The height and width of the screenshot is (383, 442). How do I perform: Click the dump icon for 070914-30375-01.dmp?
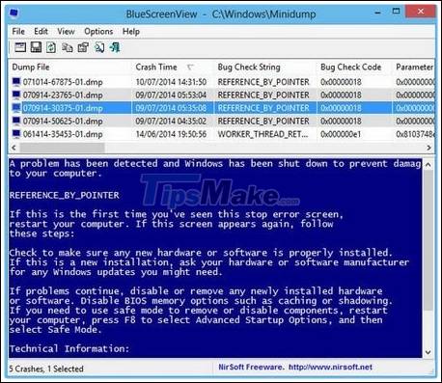(x=16, y=108)
